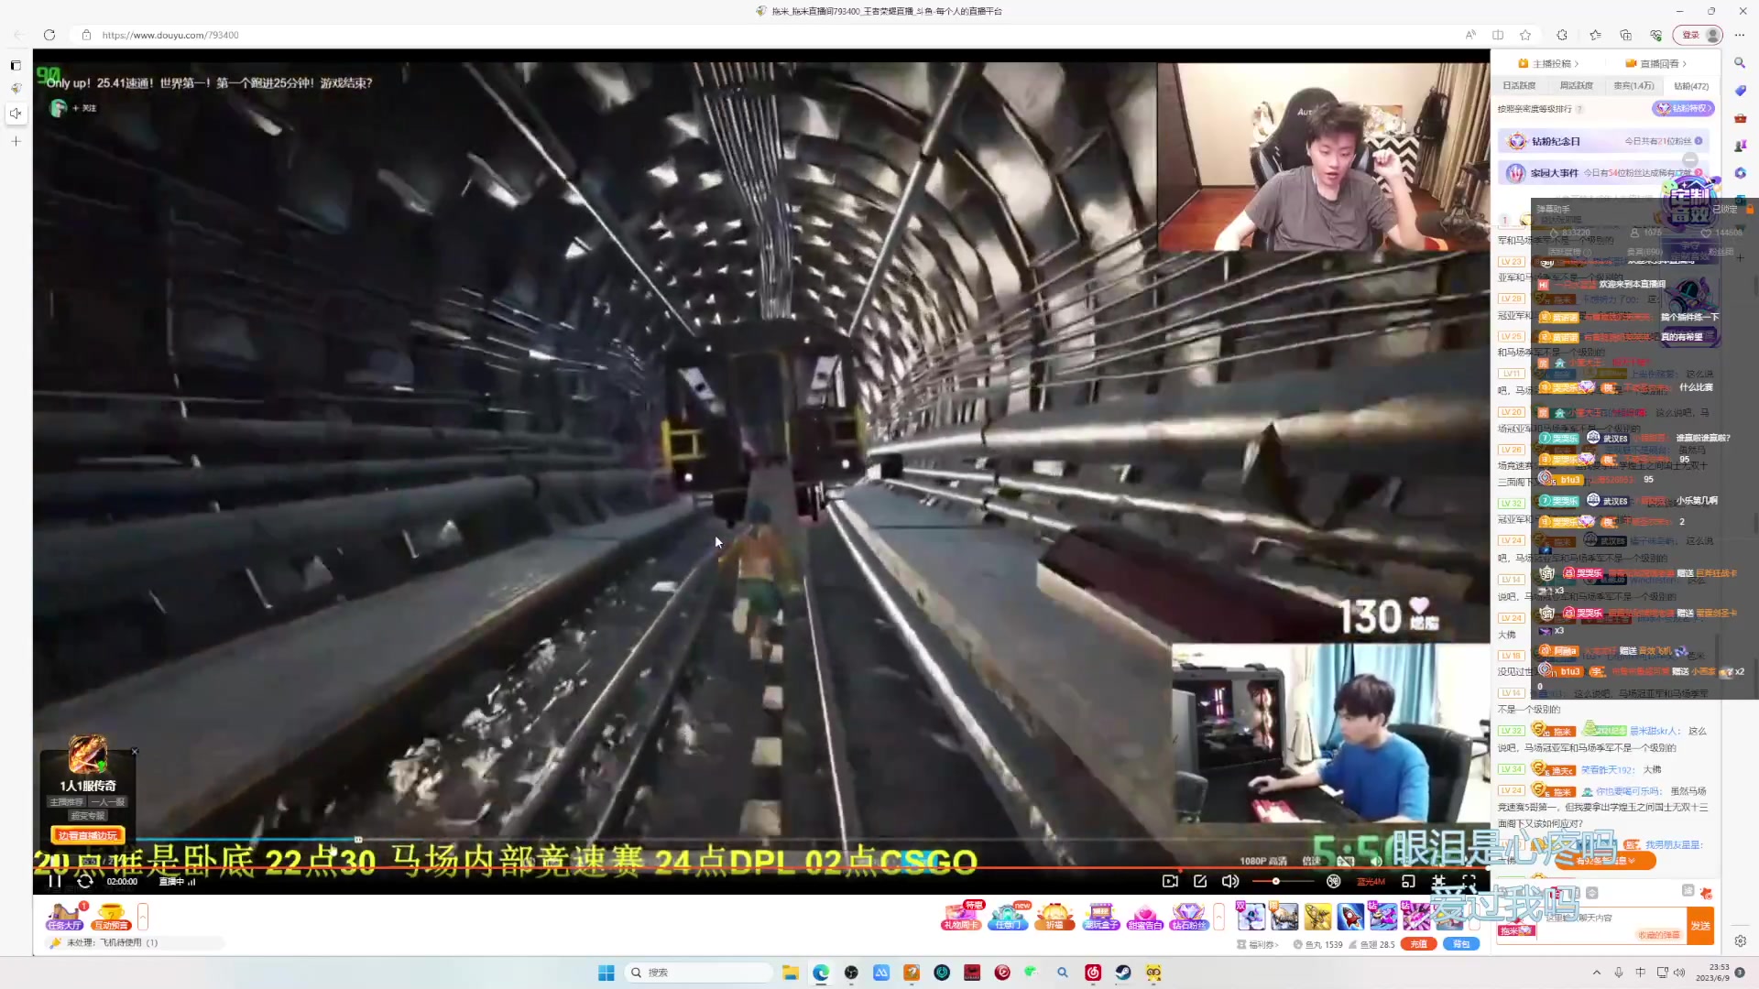This screenshot has width=1759, height=989.
Task: Click the taskbar search box
Action: coord(698,973)
